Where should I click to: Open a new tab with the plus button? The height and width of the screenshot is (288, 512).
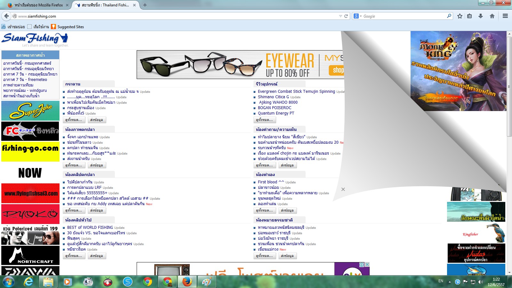coord(145,5)
